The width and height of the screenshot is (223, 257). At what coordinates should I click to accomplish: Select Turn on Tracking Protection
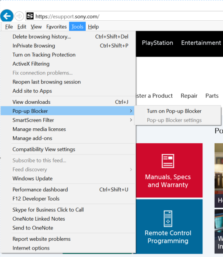coord(68,55)
